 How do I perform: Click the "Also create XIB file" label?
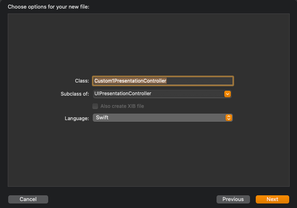122,106
